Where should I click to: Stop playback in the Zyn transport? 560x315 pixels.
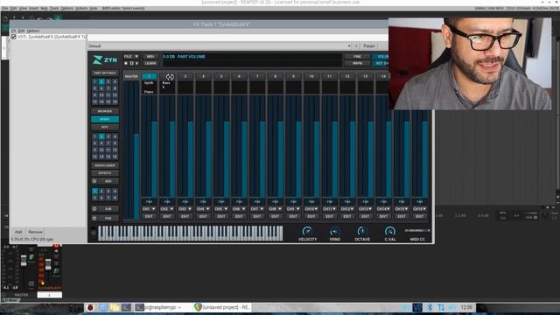coord(126,63)
